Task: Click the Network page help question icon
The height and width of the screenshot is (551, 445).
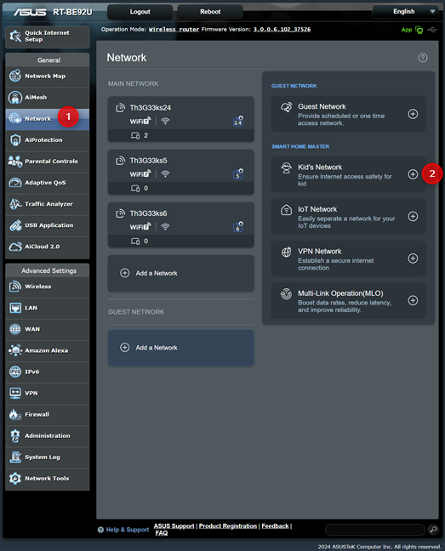Action: [423, 58]
